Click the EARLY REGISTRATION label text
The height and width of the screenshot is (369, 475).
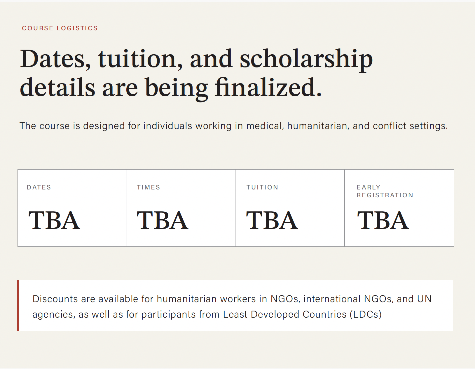385,191
